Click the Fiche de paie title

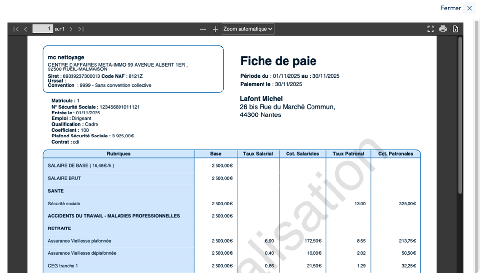tap(278, 61)
